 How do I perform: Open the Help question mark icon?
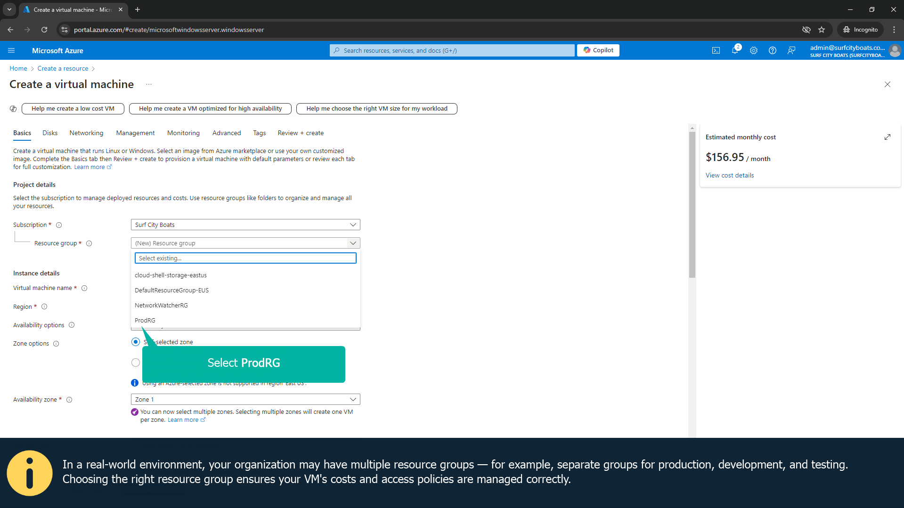[x=772, y=50]
